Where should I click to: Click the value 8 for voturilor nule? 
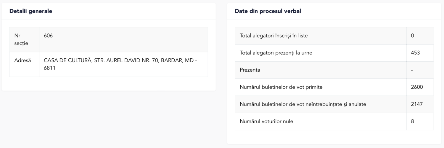(x=412, y=121)
